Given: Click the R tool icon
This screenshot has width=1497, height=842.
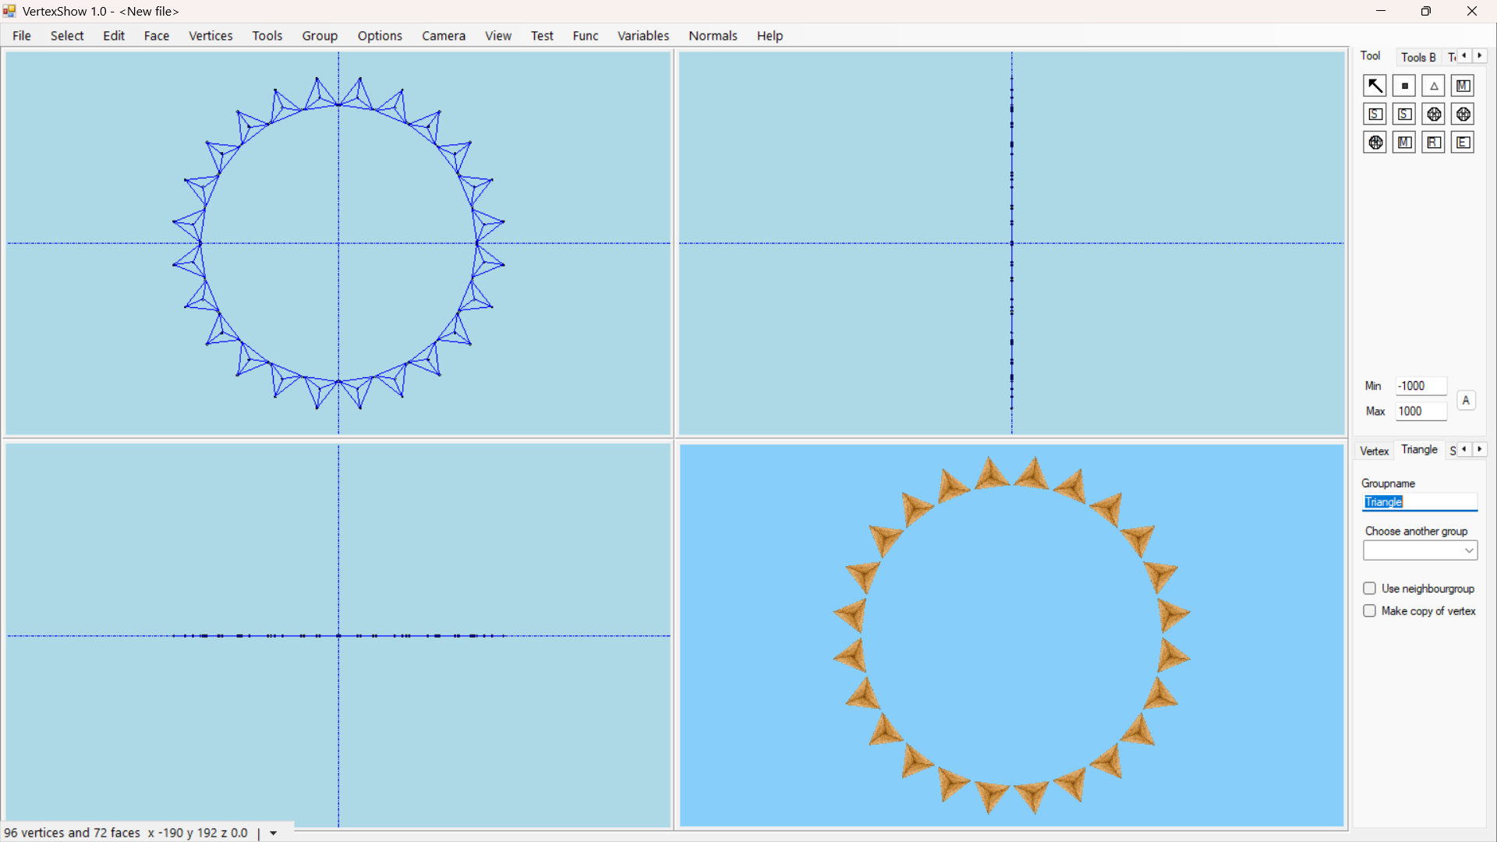Looking at the screenshot, I should 1434,143.
